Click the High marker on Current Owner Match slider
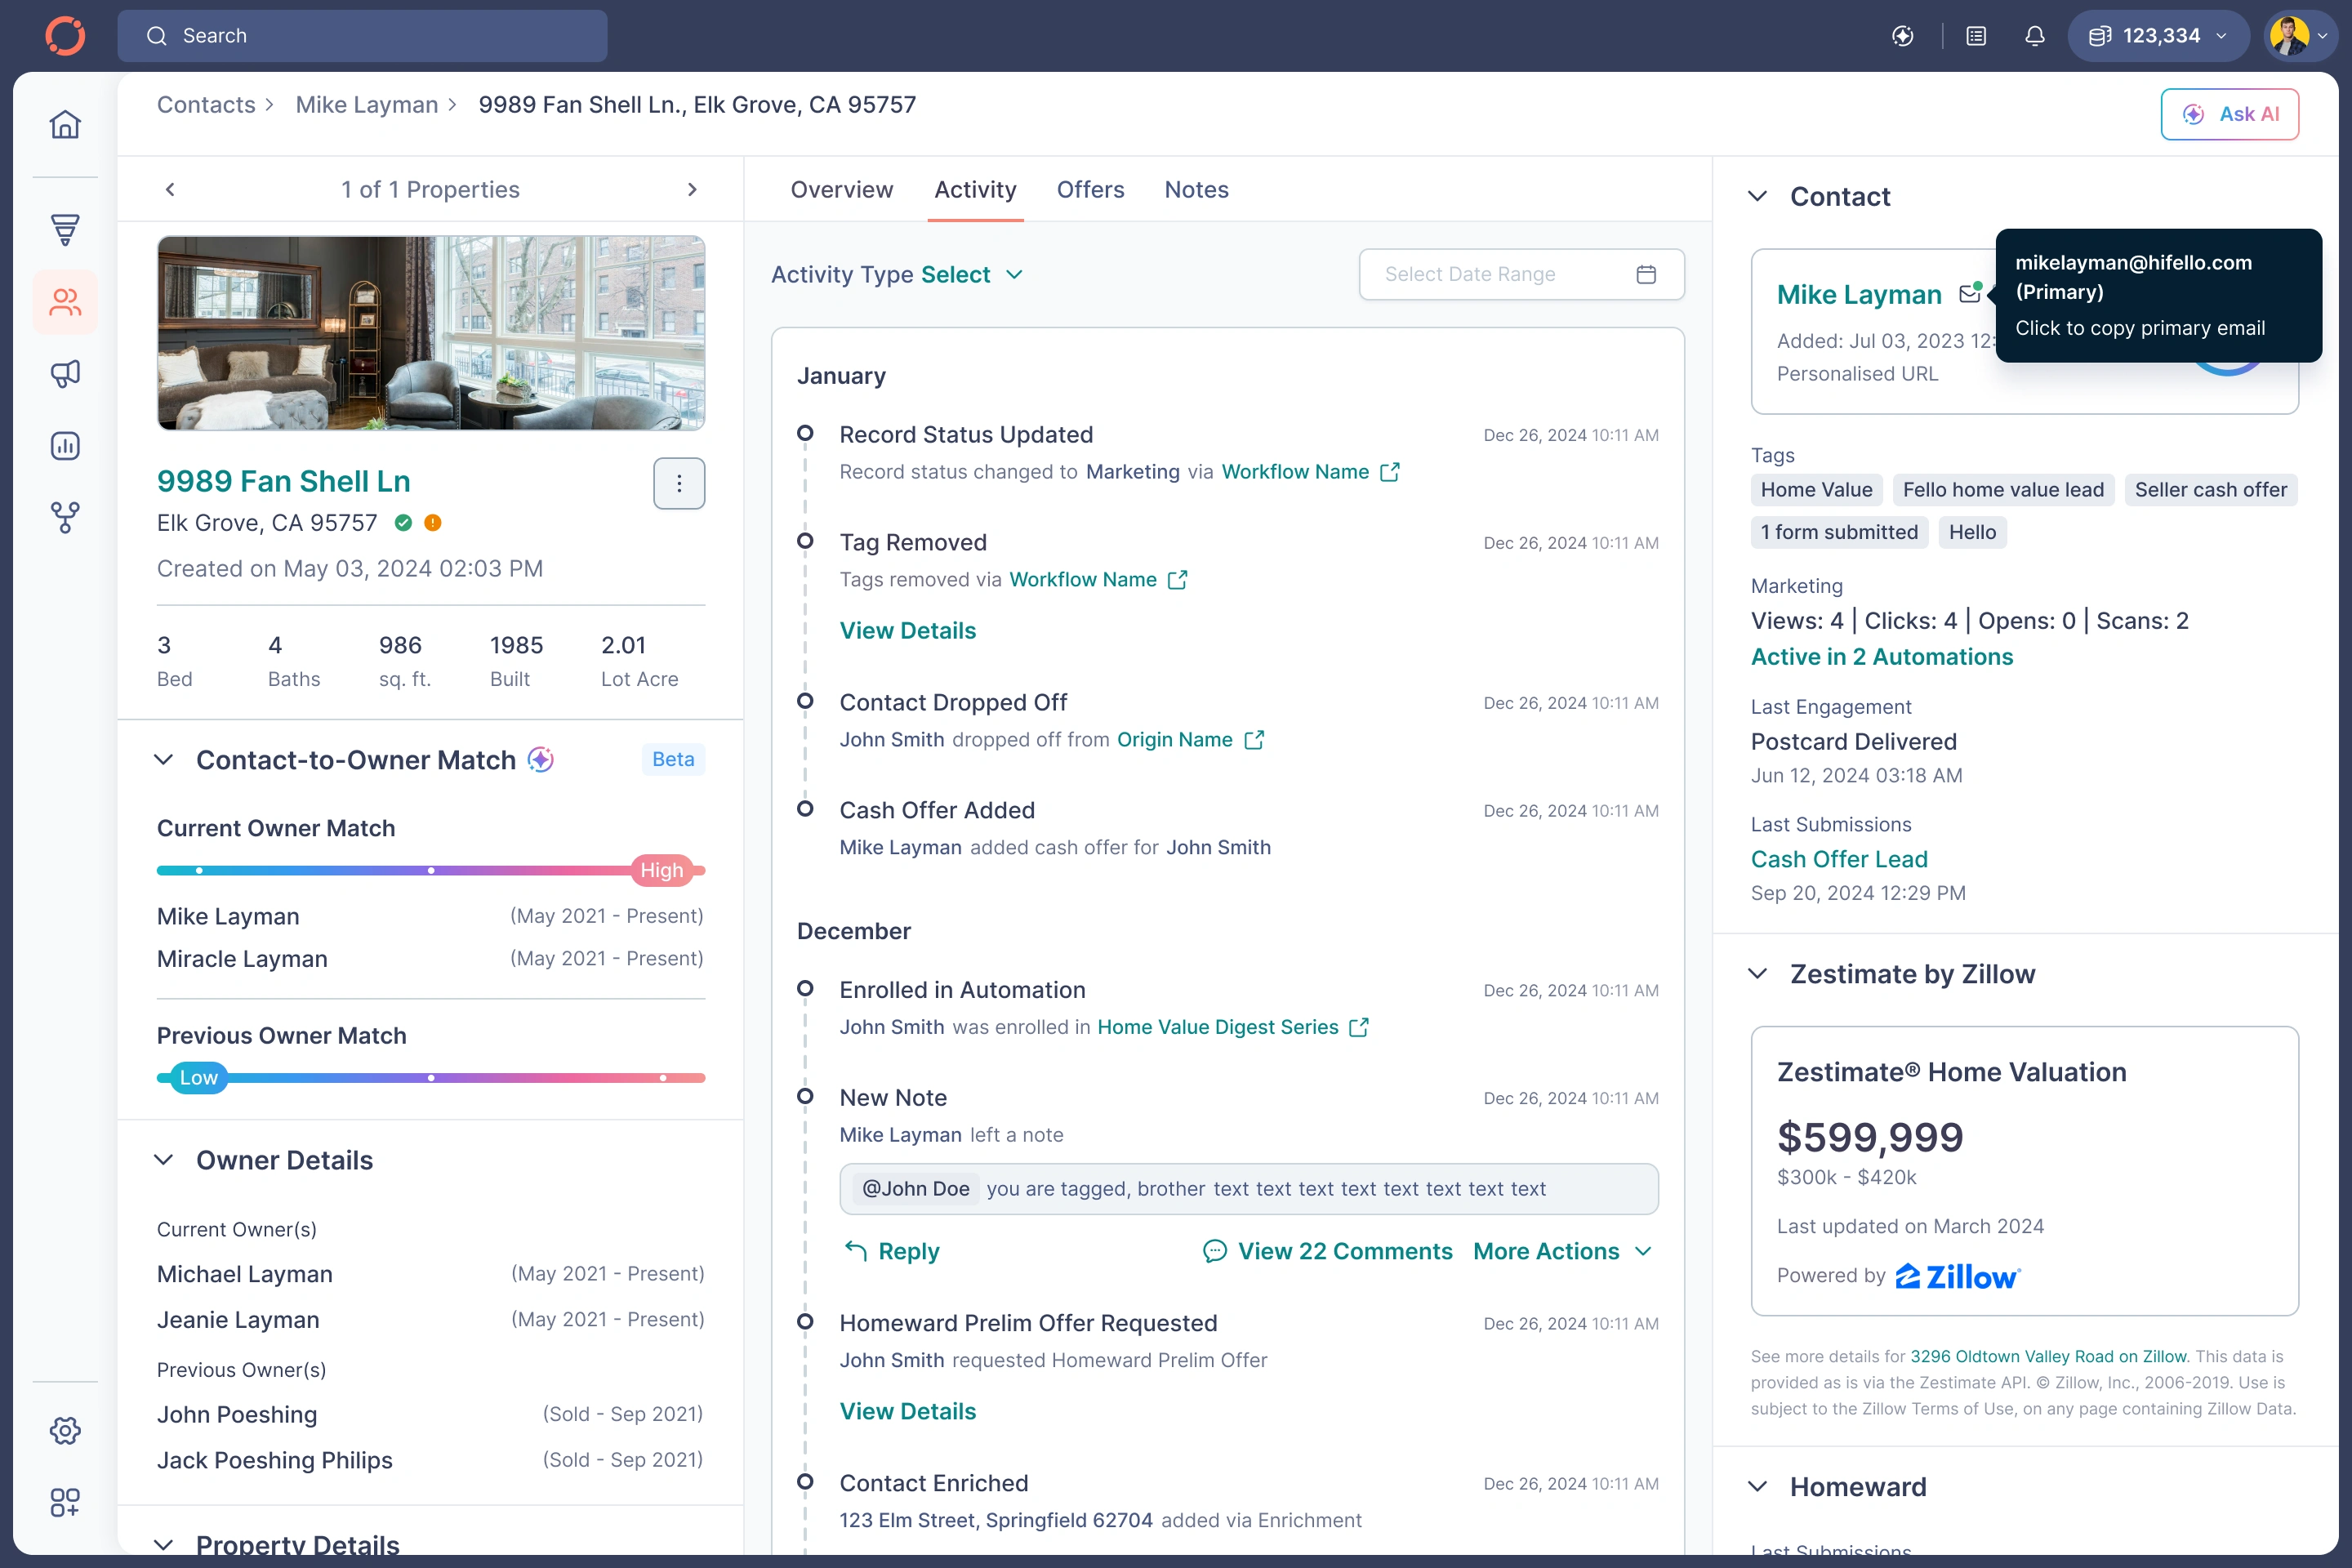Viewport: 2352px width, 1568px height. point(662,870)
